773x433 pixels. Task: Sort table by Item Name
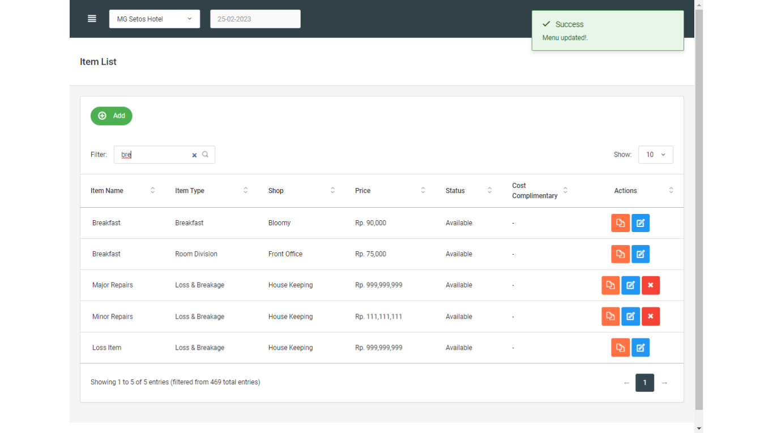point(122,191)
